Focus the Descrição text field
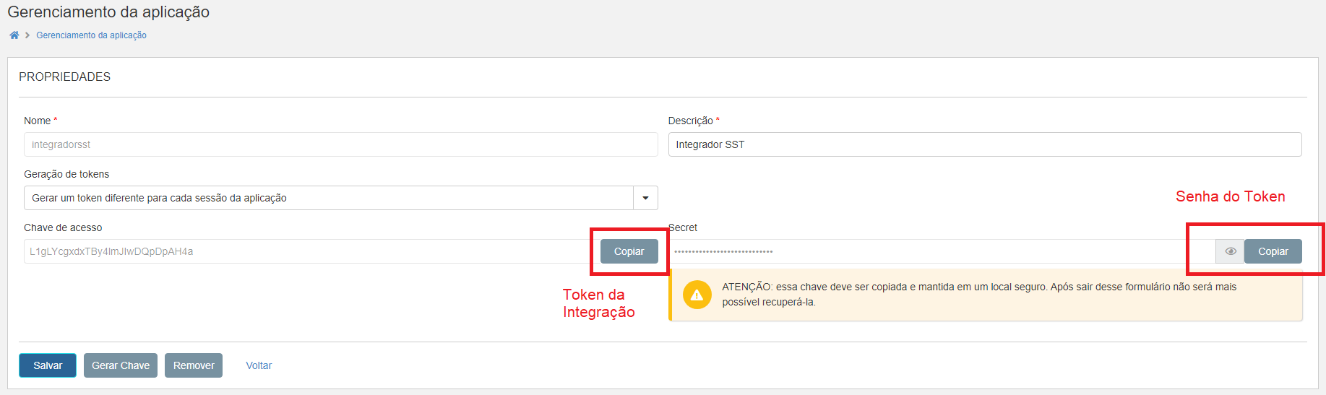The width and height of the screenshot is (1326, 395). click(x=984, y=144)
